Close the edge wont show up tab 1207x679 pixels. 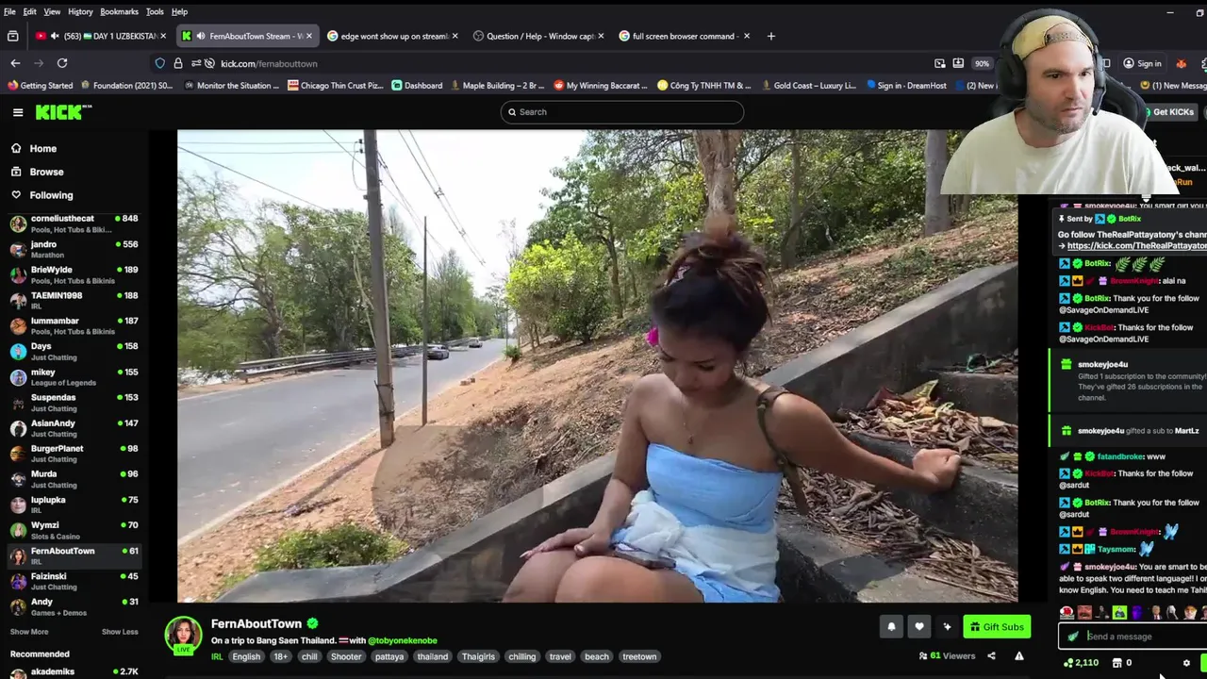[x=455, y=36]
